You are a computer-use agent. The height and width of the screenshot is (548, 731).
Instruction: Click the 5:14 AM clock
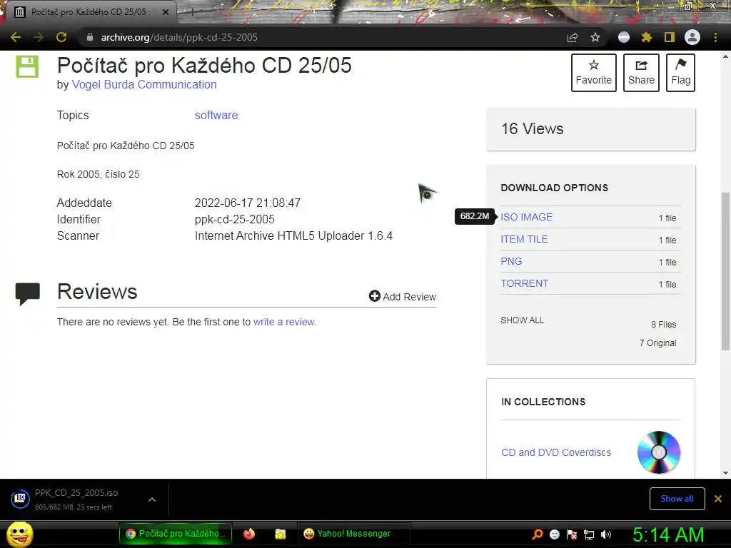(668, 534)
